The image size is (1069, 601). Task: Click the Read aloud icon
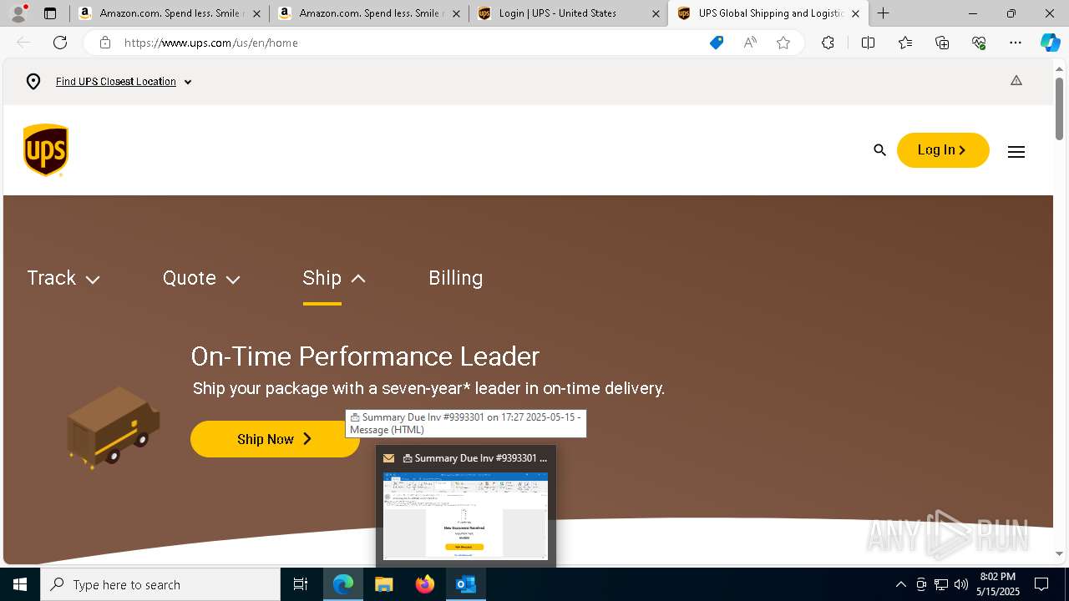point(750,43)
